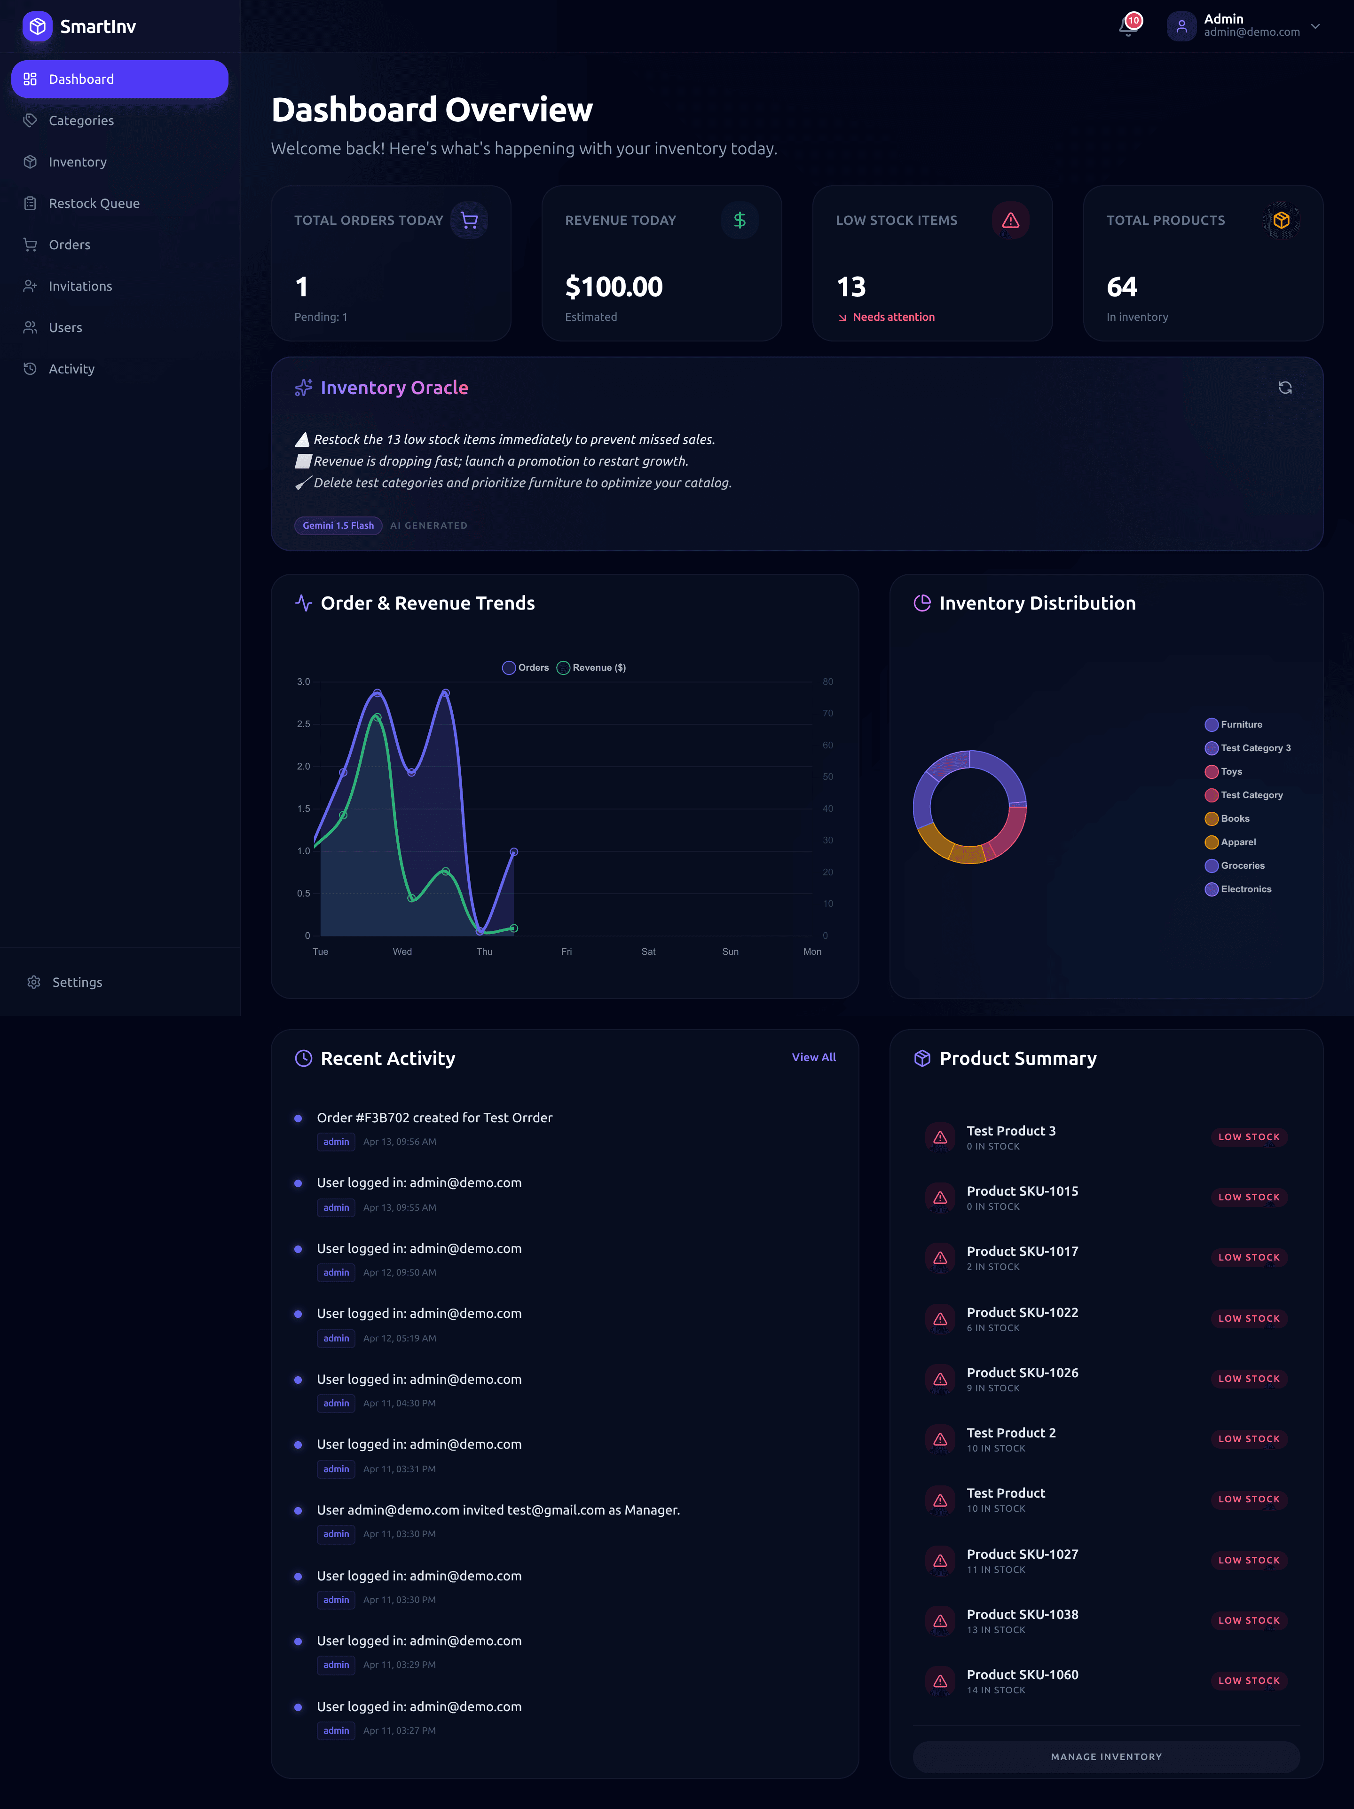The image size is (1354, 1809).
Task: Click the warning icon beside Product SKU-1022
Action: (940, 1319)
